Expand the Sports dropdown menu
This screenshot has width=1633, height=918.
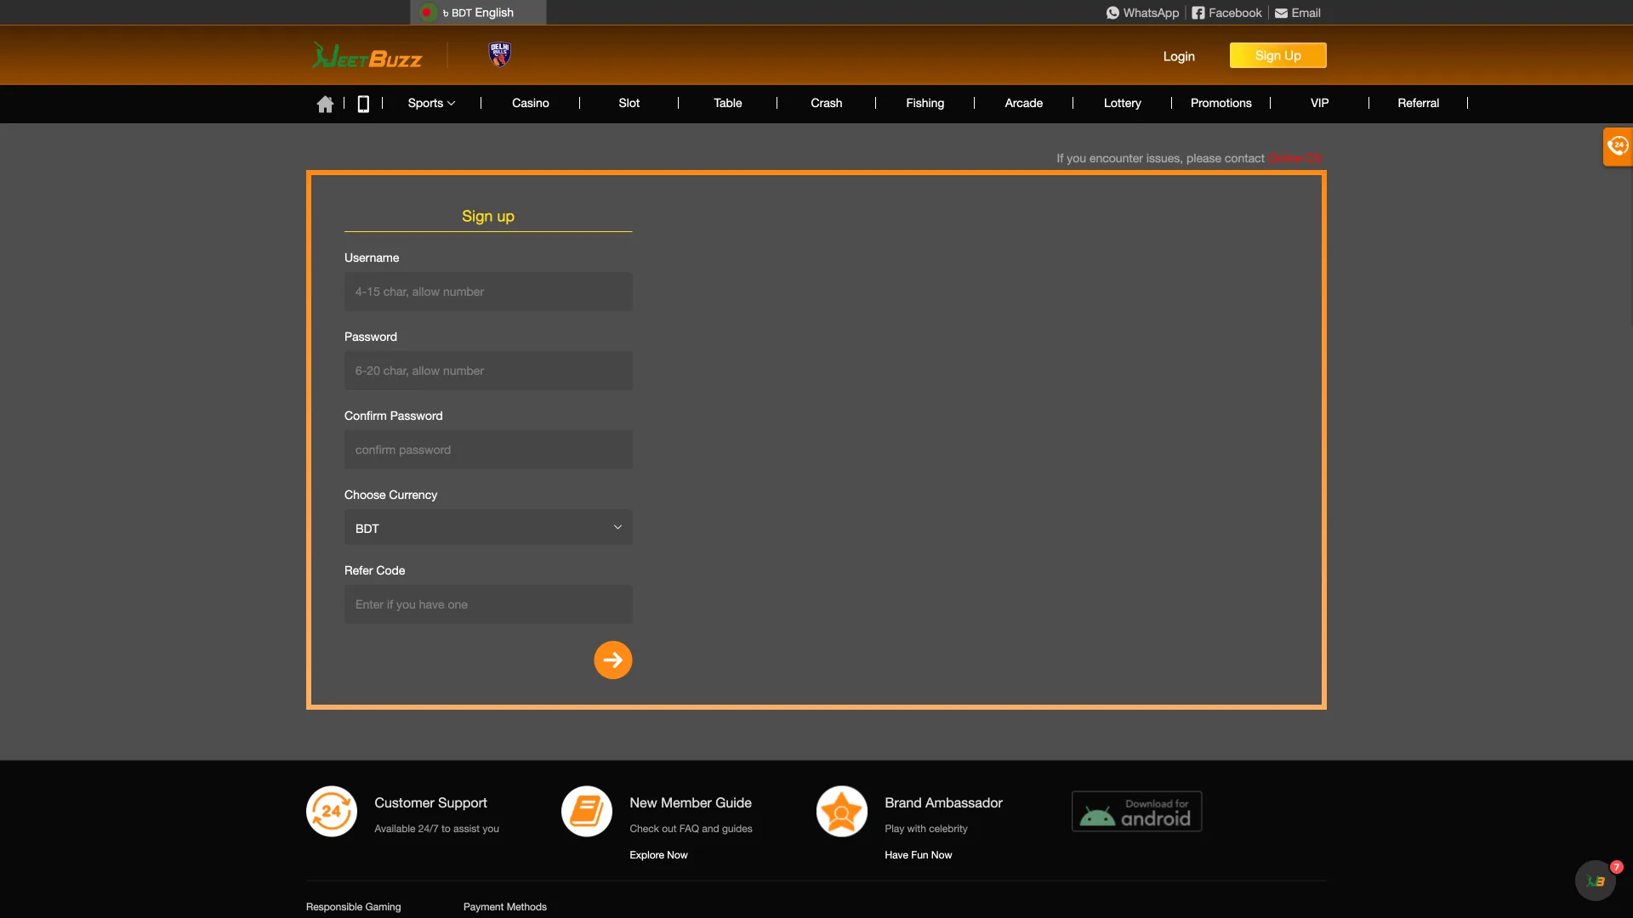432,103
